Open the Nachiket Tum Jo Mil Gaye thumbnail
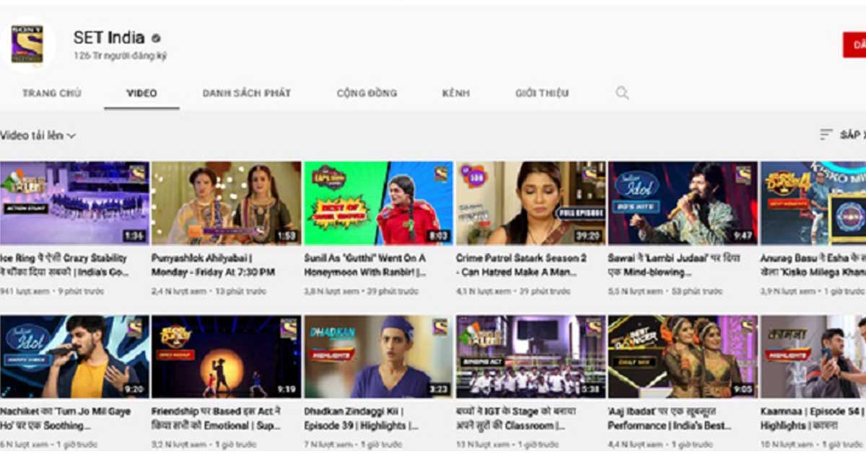Image resolution: width=866 pixels, height=454 pixels. pyautogui.click(x=74, y=357)
